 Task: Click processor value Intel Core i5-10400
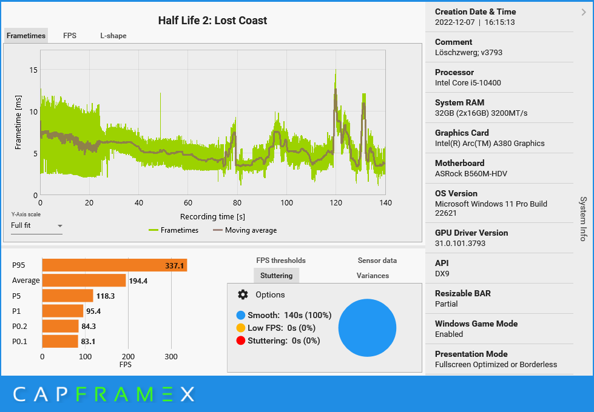[x=468, y=83]
